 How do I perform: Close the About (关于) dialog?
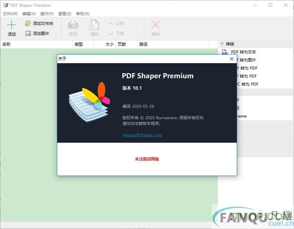pos(232,59)
